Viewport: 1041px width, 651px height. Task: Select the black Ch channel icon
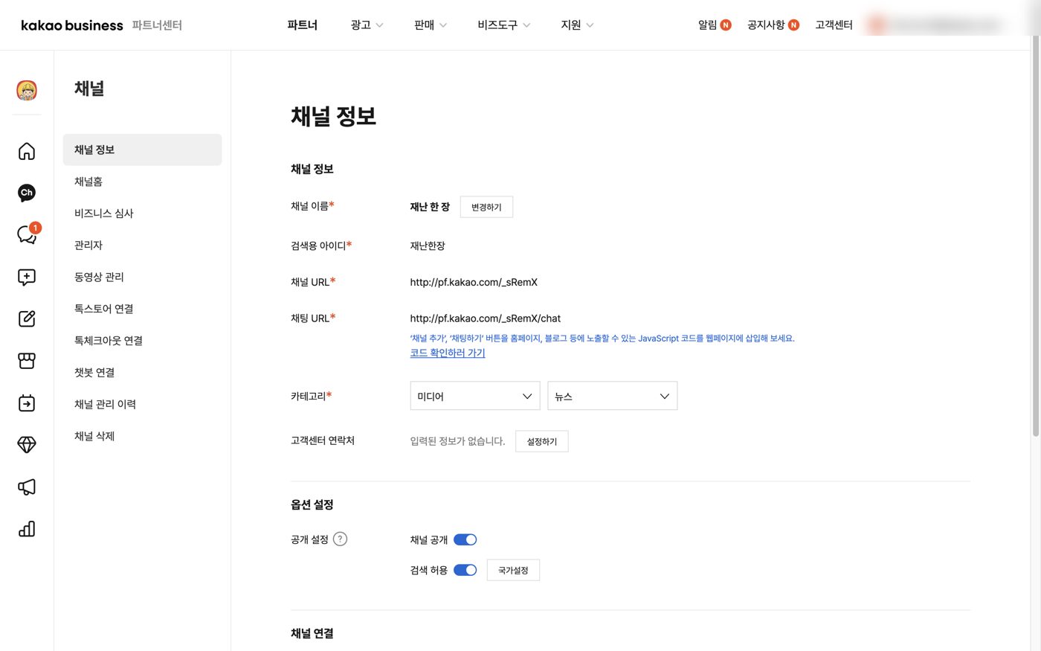point(27,193)
